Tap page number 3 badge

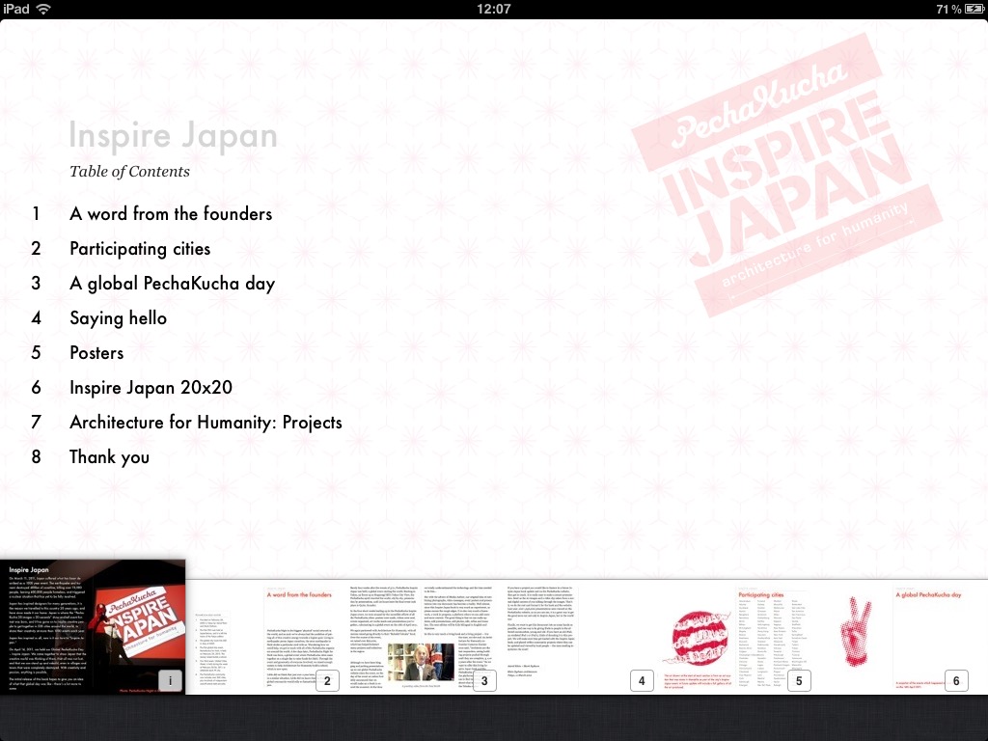coord(484,681)
